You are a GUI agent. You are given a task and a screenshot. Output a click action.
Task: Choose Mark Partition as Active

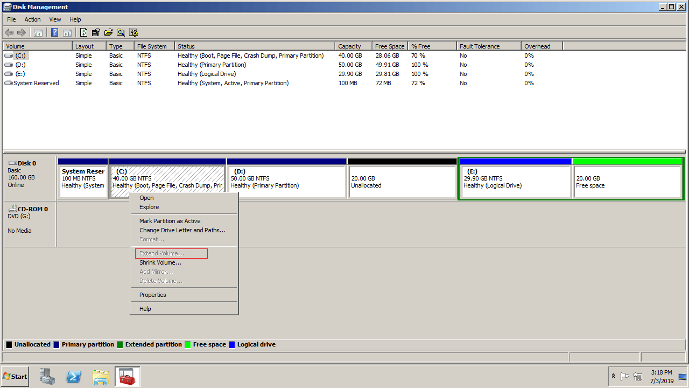(x=170, y=221)
